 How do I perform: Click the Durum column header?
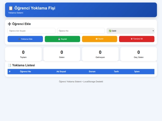[92, 71]
